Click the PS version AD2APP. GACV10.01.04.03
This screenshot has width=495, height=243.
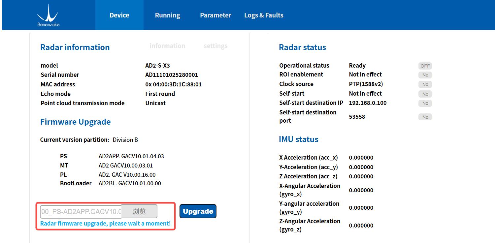click(131, 156)
